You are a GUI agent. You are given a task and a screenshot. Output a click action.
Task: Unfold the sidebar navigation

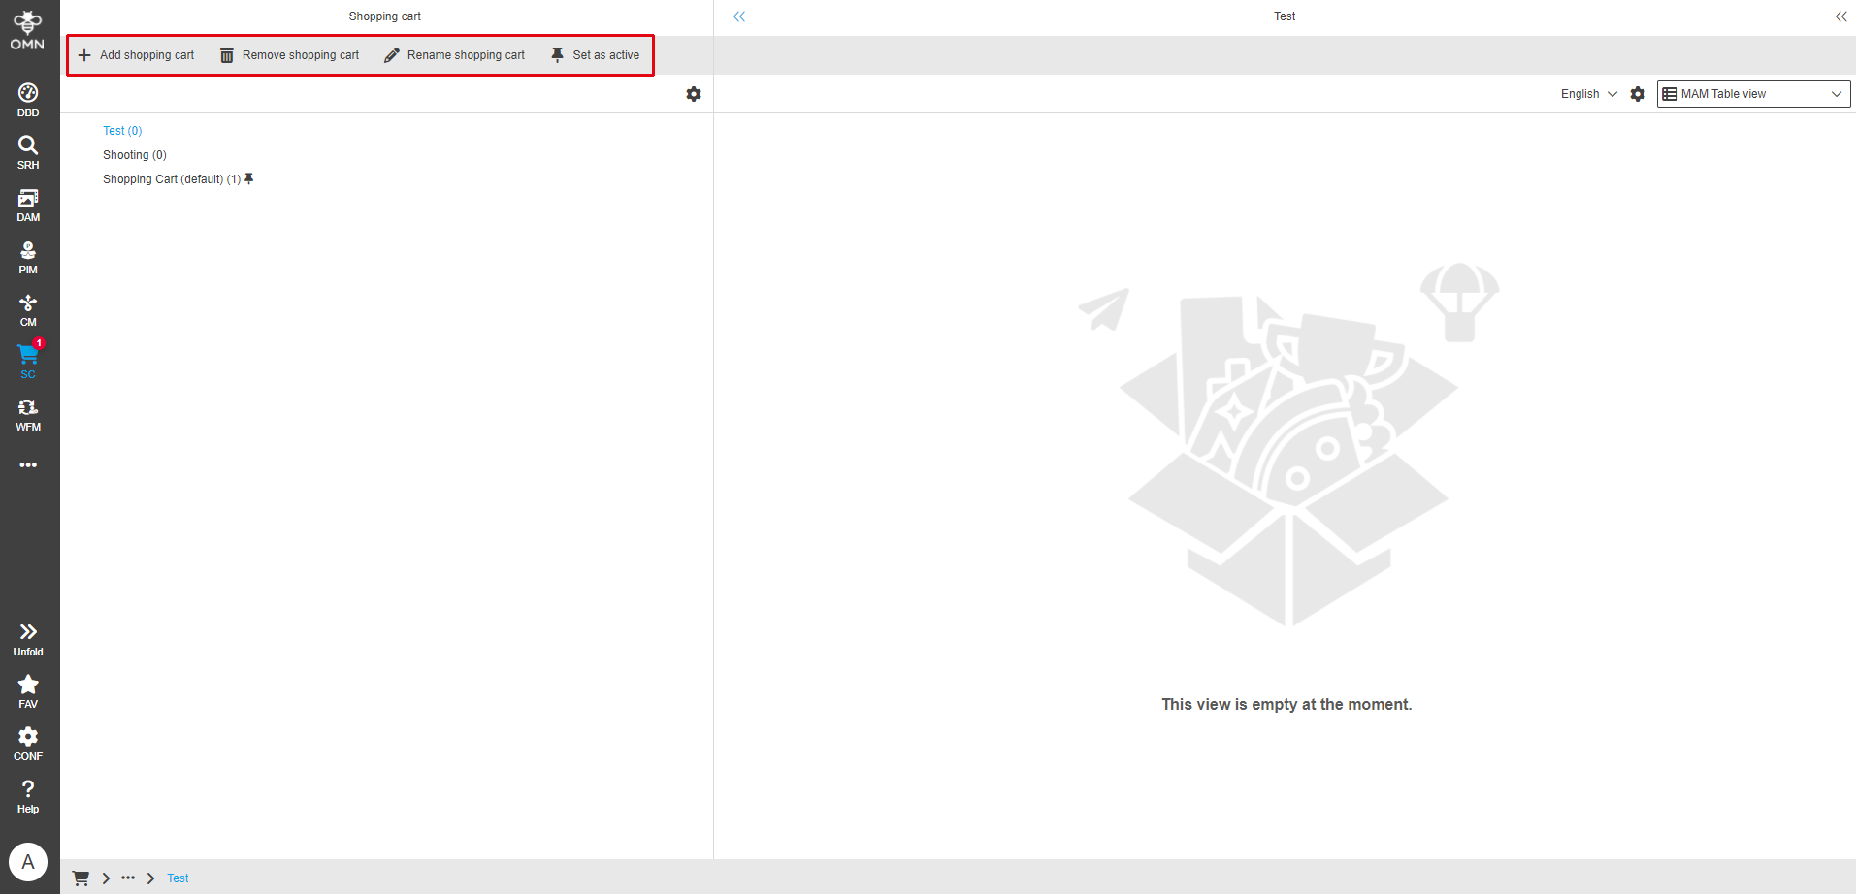28,639
